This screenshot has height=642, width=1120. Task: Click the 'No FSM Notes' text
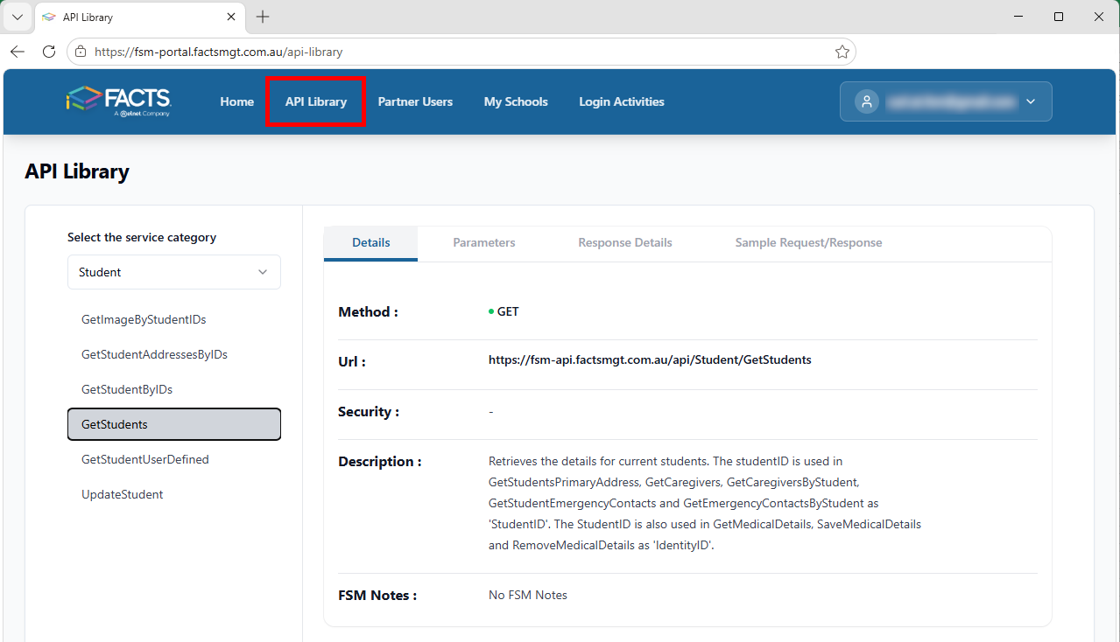528,595
